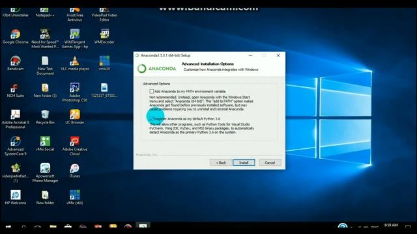
Task: Select vMix Social desktop icon
Action: point(45,144)
